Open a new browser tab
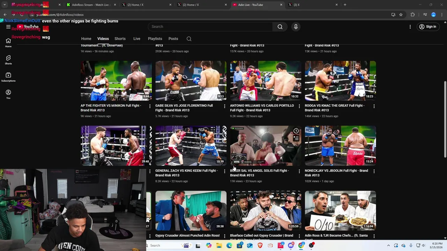Screen dimensions: 447x251 click(x=345, y=5)
